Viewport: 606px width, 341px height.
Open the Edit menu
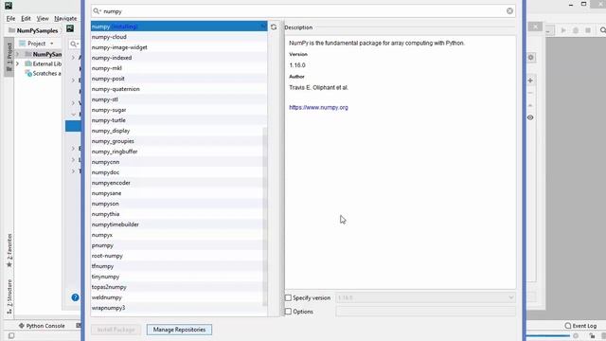click(26, 19)
